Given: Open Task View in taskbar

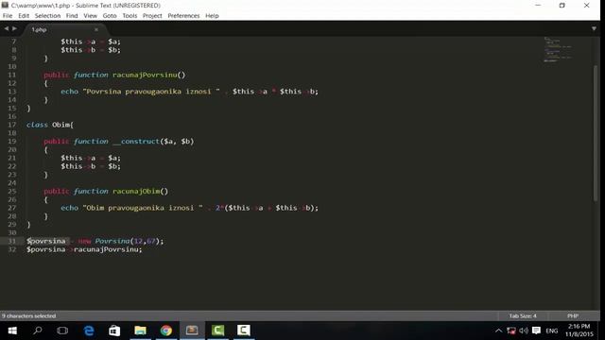Looking at the screenshot, I should [62, 331].
